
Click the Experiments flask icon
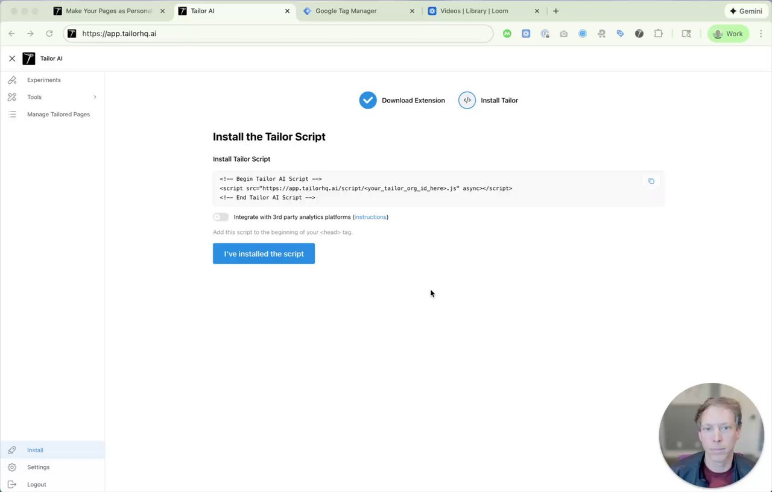pos(12,80)
